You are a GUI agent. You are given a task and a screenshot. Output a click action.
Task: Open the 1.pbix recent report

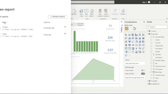17,35
